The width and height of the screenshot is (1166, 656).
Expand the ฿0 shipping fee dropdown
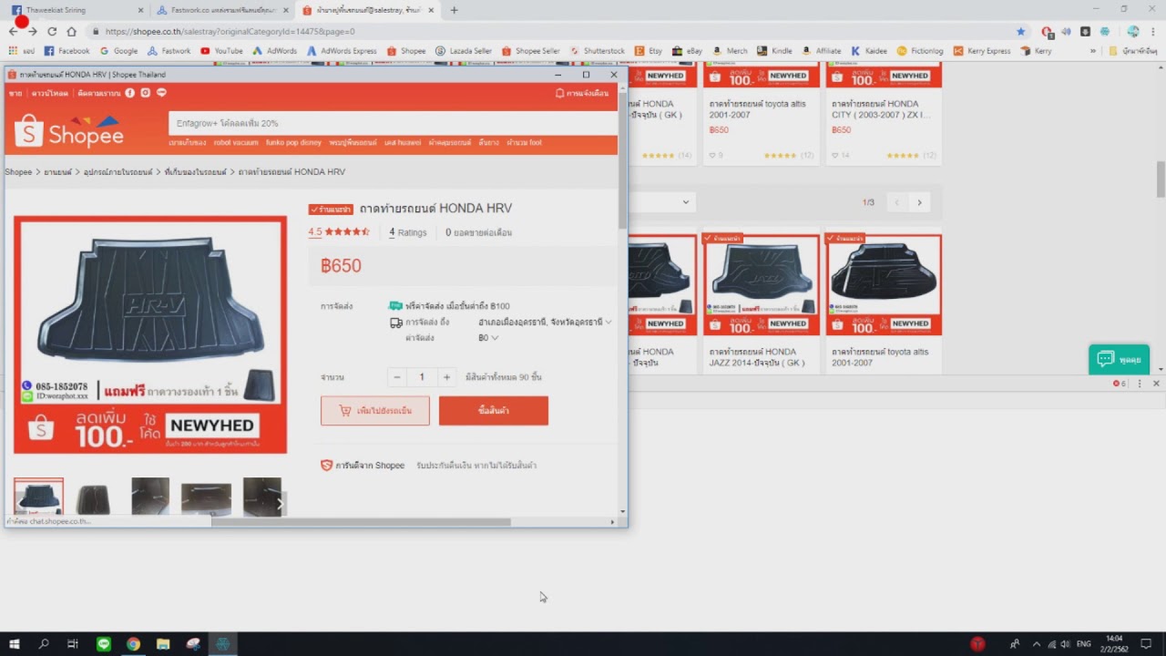click(x=488, y=337)
